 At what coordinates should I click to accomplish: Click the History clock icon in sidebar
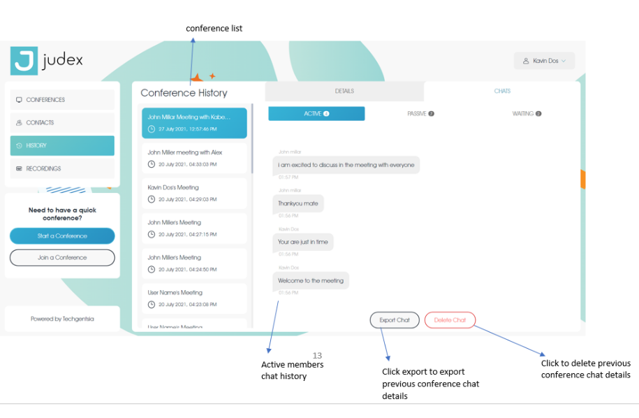tap(19, 146)
